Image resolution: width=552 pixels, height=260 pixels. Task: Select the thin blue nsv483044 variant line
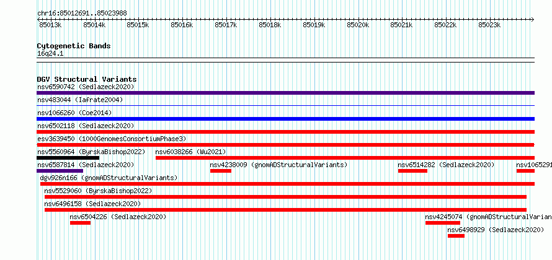[285, 105]
